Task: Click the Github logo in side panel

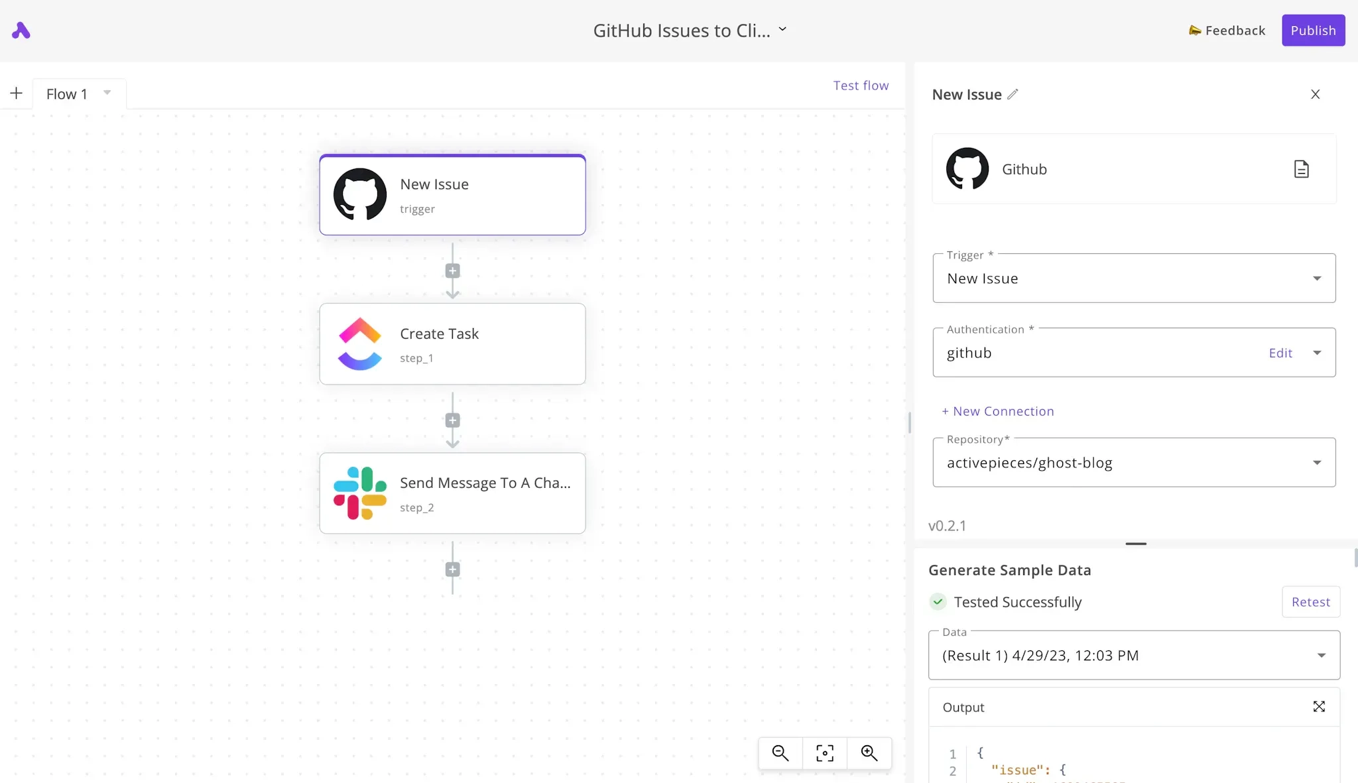Action: click(967, 168)
